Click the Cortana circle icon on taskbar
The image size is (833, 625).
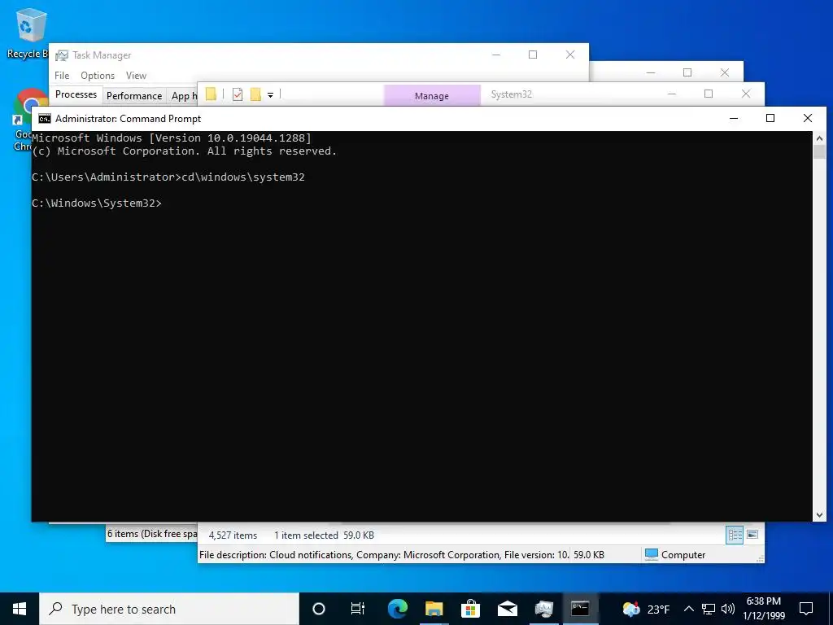coord(318,609)
